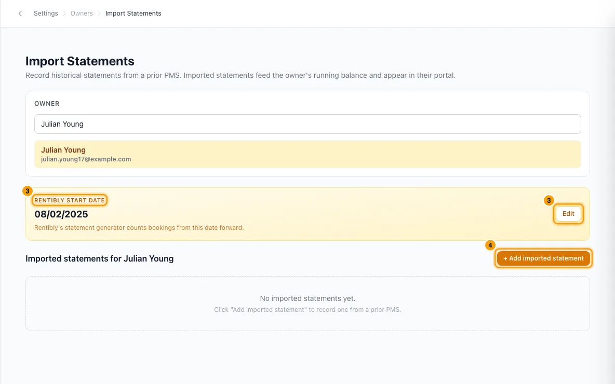Click the 'No imported statements yet.' message
Viewport: 615px width, 384px height.
307,298
